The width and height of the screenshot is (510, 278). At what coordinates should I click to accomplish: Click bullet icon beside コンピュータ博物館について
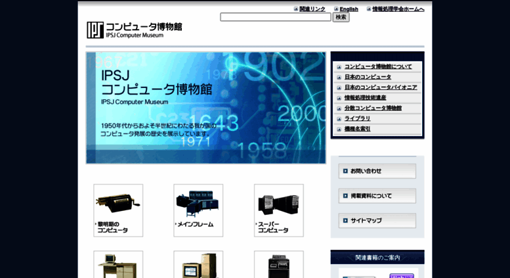tap(339, 67)
